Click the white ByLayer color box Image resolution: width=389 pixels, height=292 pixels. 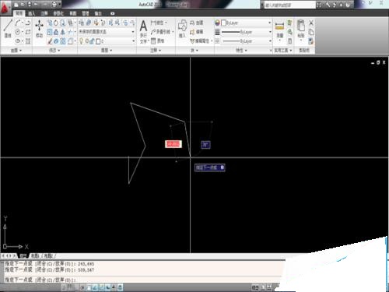pos(224,23)
